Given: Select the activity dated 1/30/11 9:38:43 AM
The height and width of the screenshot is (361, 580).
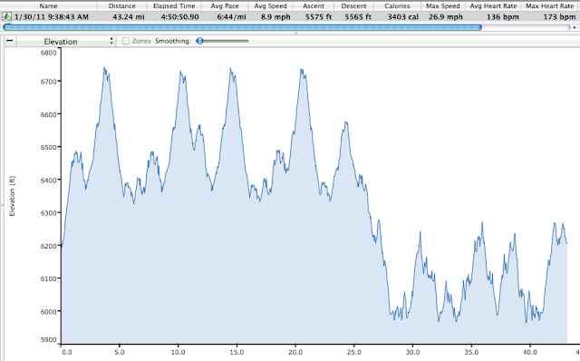Looking at the screenshot, I should coord(52,17).
